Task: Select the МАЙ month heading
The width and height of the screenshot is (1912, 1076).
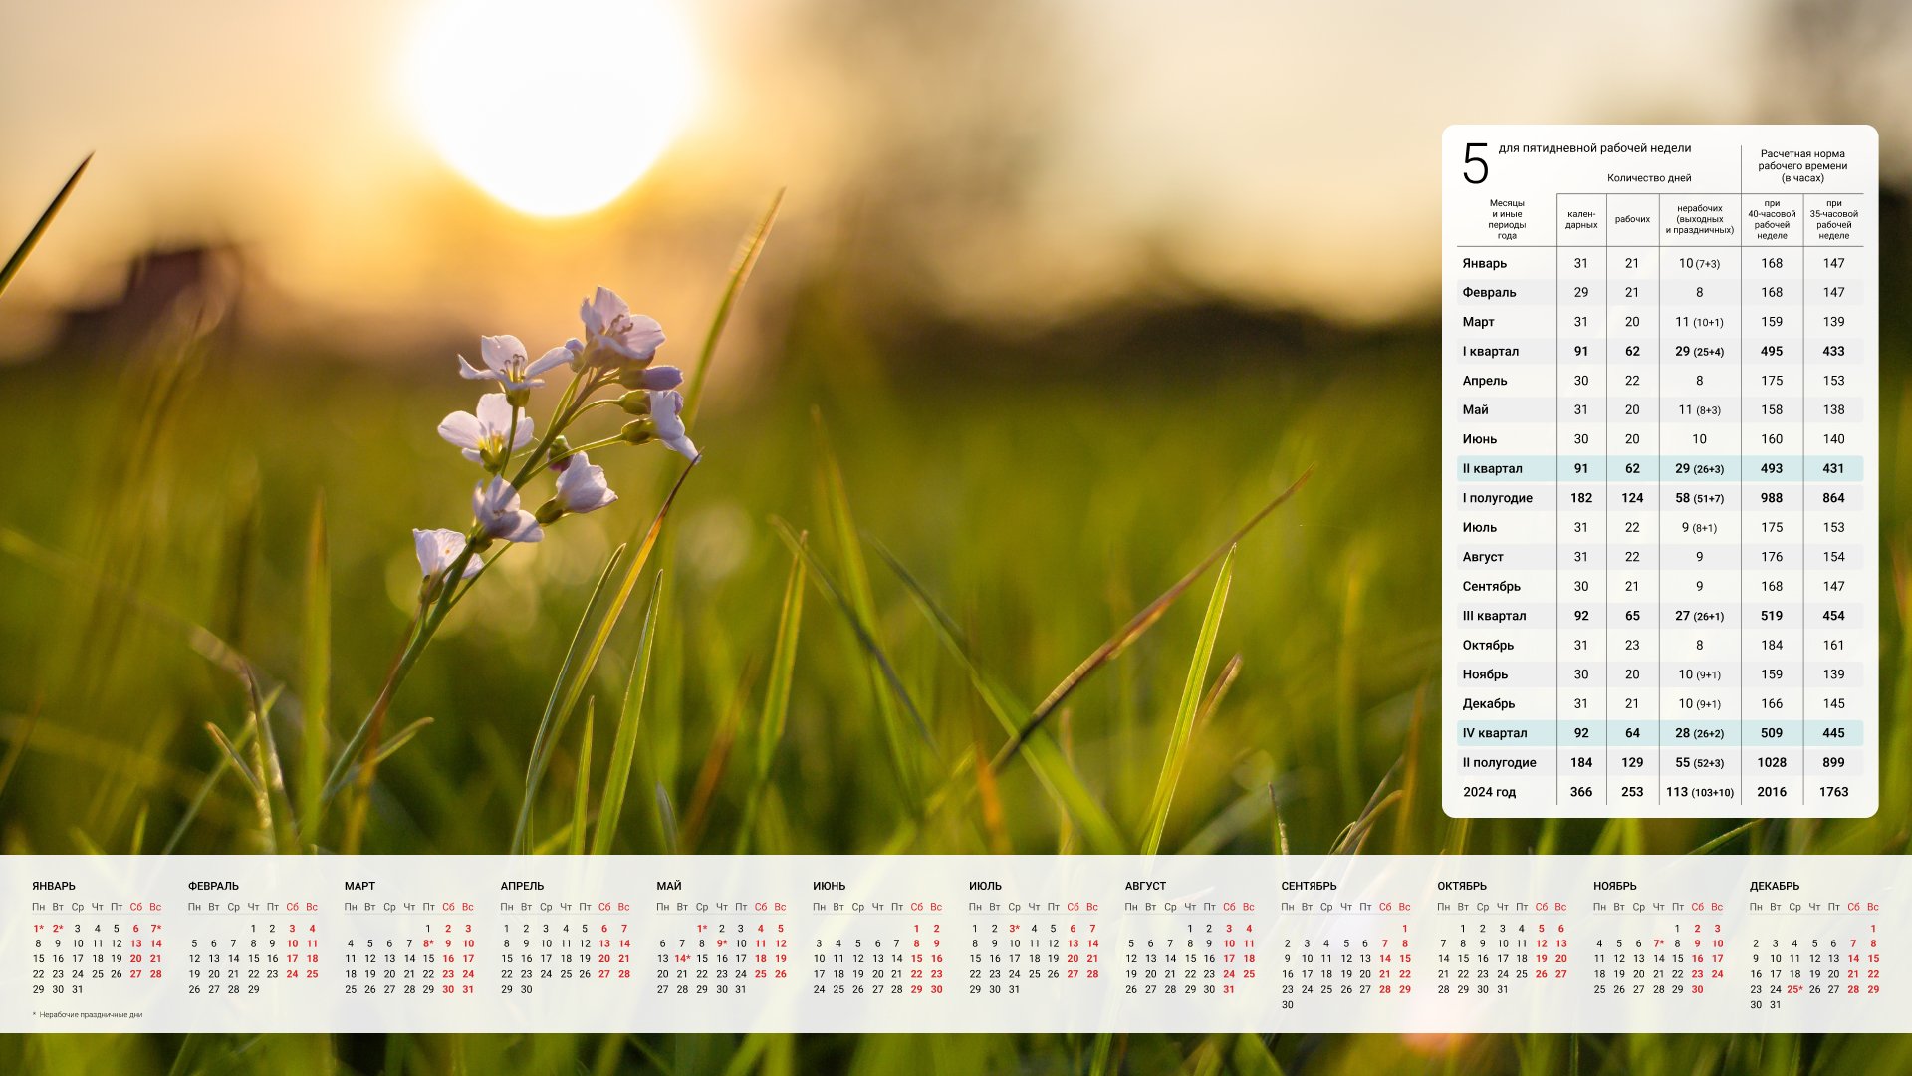Action: coord(669,886)
